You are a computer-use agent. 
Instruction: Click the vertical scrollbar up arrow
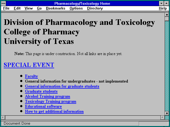[167, 15]
